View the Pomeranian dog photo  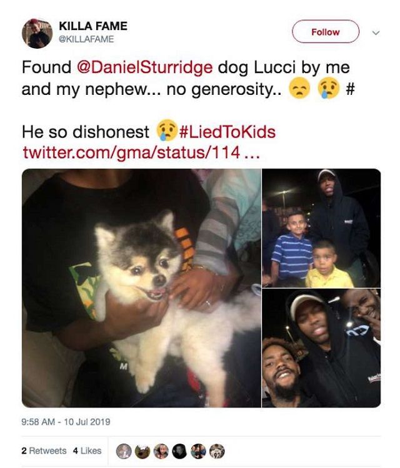141,288
